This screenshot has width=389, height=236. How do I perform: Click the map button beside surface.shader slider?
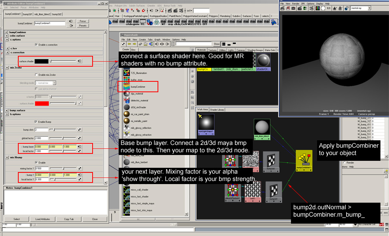[79, 61]
